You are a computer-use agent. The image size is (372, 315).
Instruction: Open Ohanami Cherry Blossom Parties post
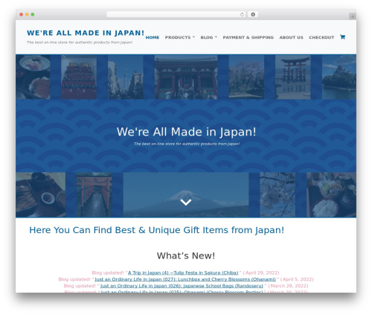click(182, 292)
